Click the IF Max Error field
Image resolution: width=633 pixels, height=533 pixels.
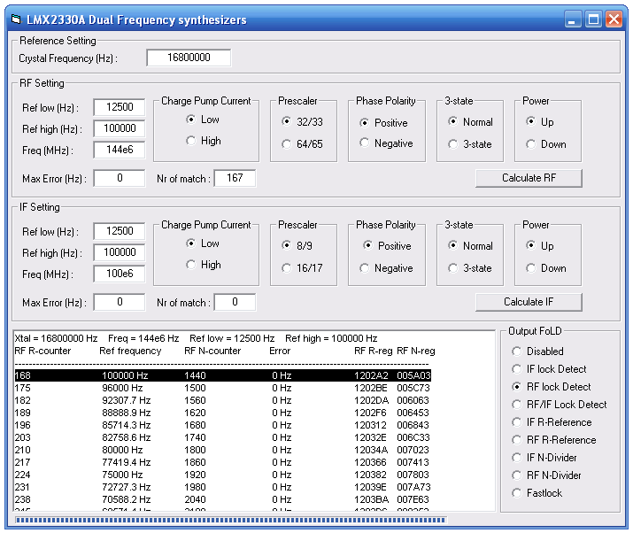pos(120,303)
